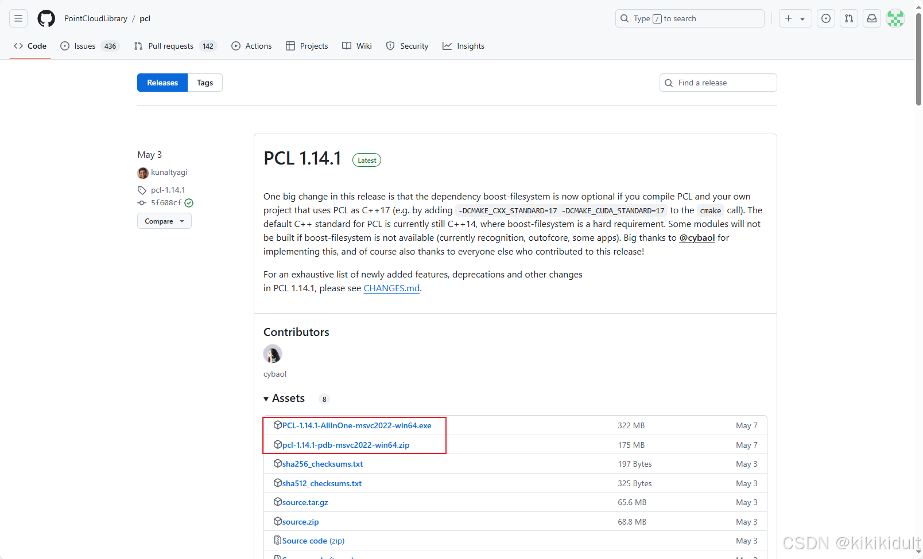923x559 pixels.
Task: Open the kunaltyagi author profile
Action: coord(169,172)
